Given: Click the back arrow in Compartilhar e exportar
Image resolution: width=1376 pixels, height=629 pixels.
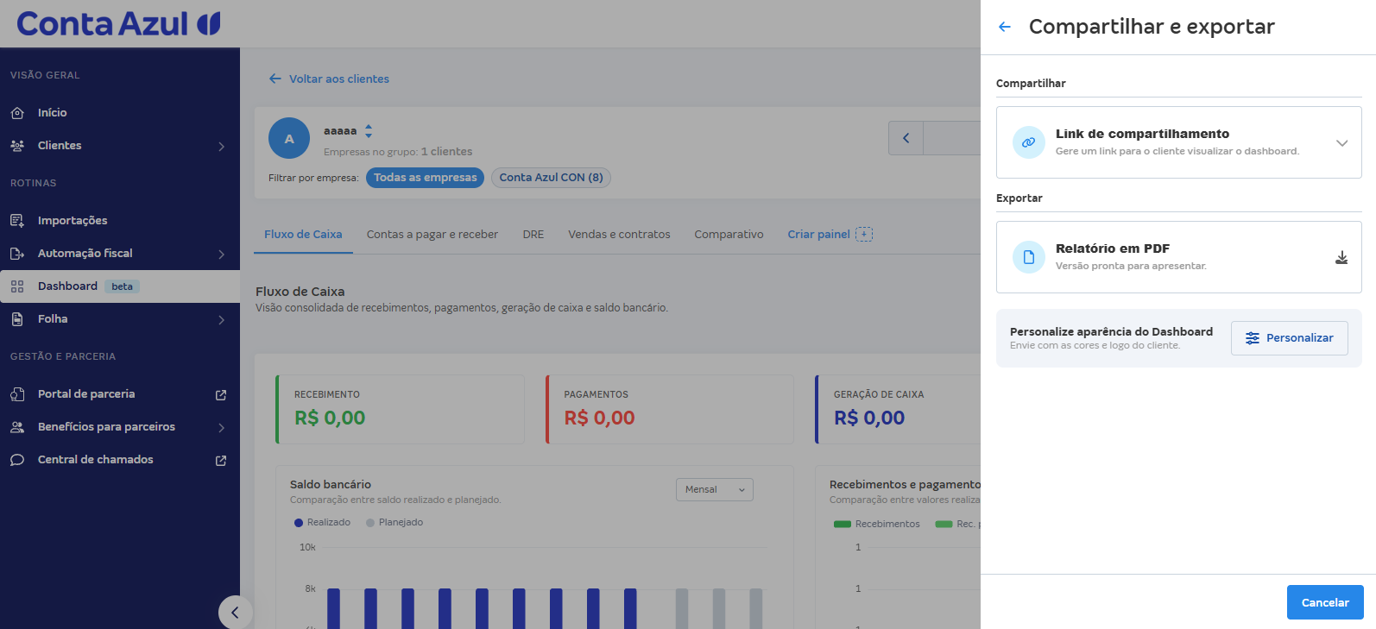Looking at the screenshot, I should (x=1005, y=27).
